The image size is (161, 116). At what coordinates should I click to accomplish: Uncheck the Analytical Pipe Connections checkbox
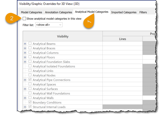[30, 80]
